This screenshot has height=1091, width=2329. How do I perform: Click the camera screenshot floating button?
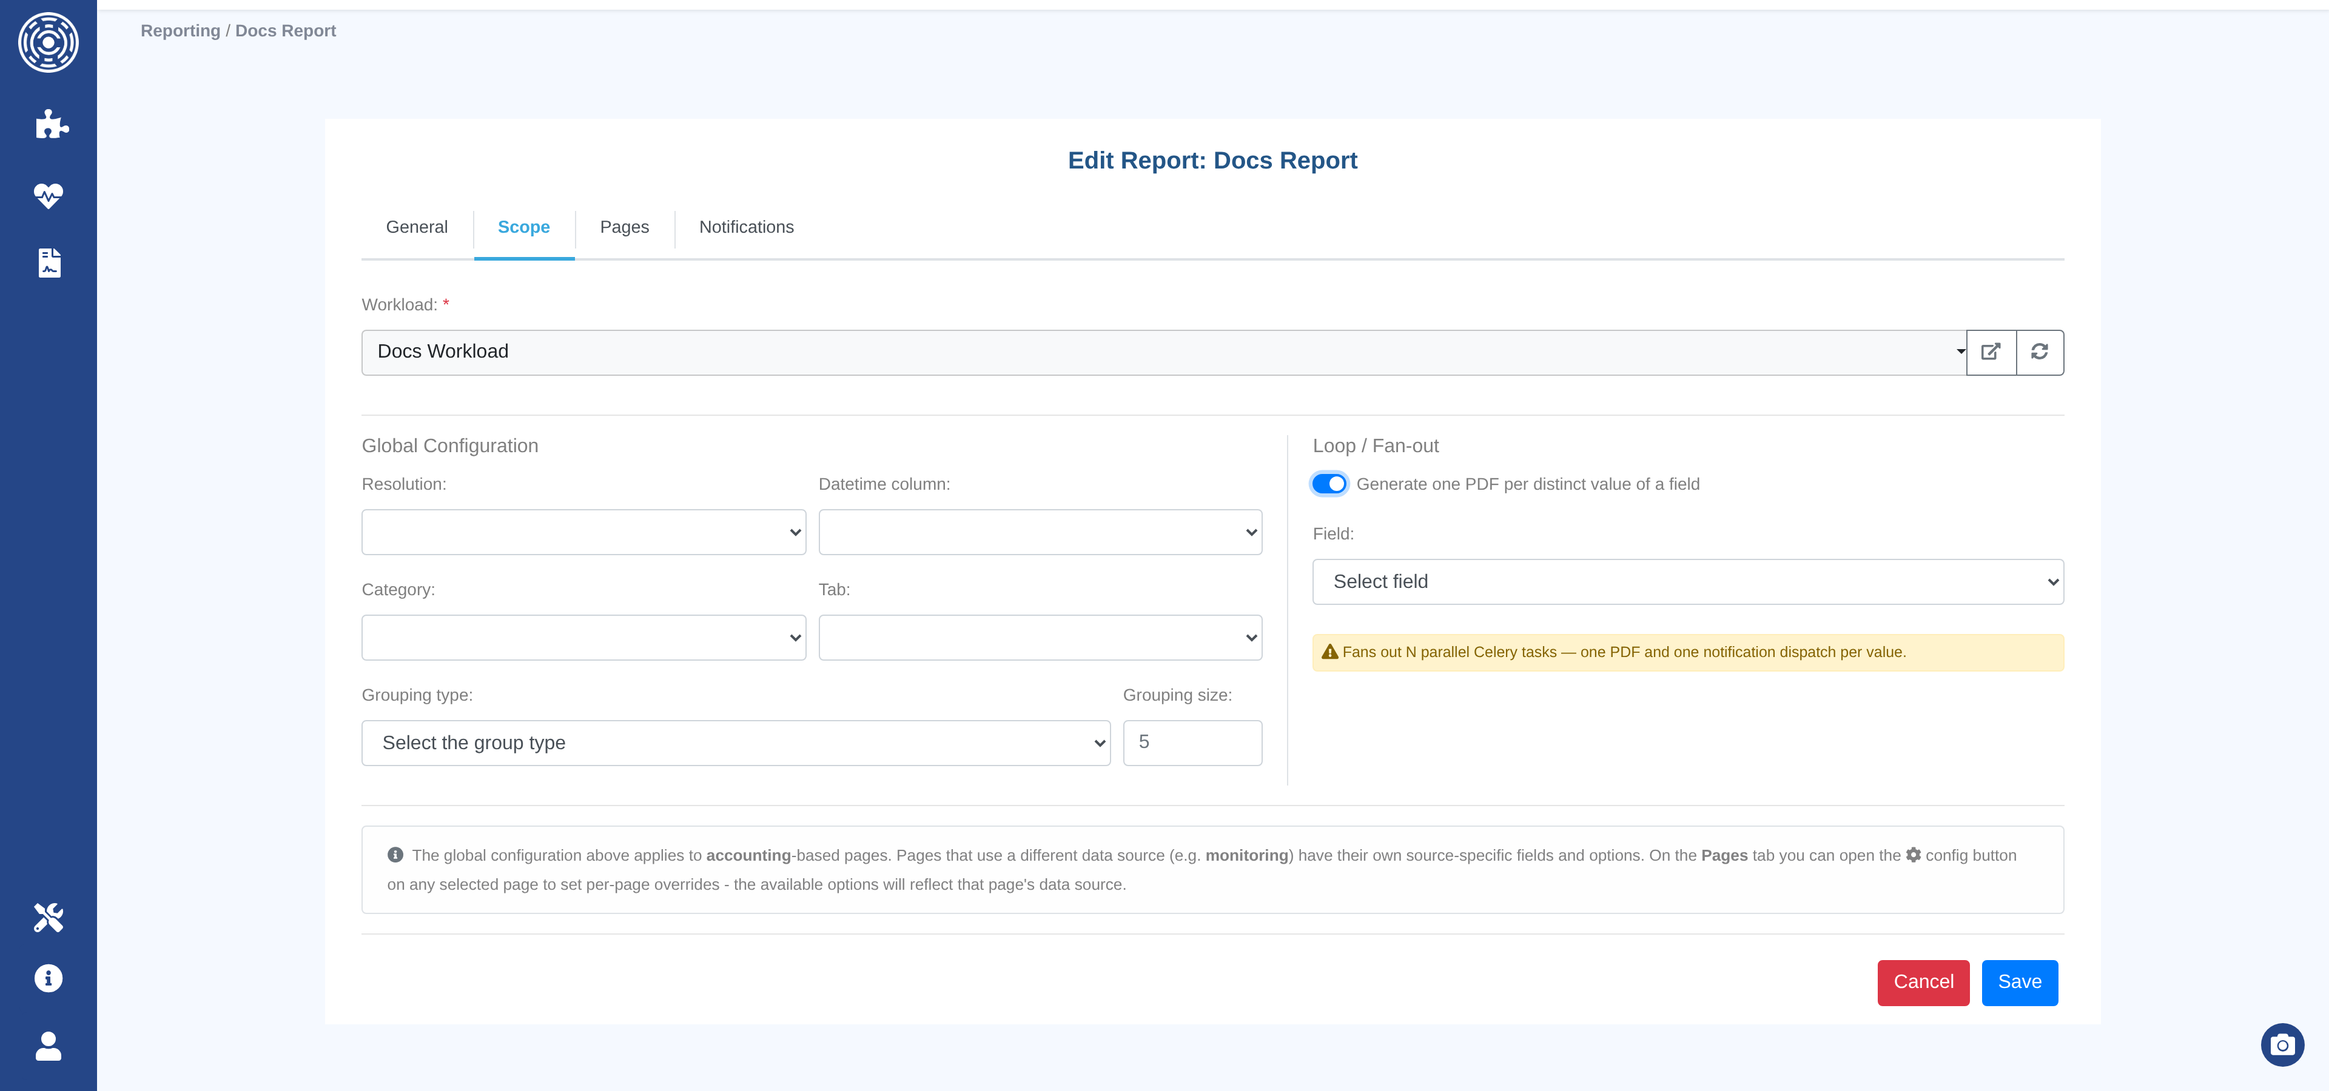tap(2282, 1045)
